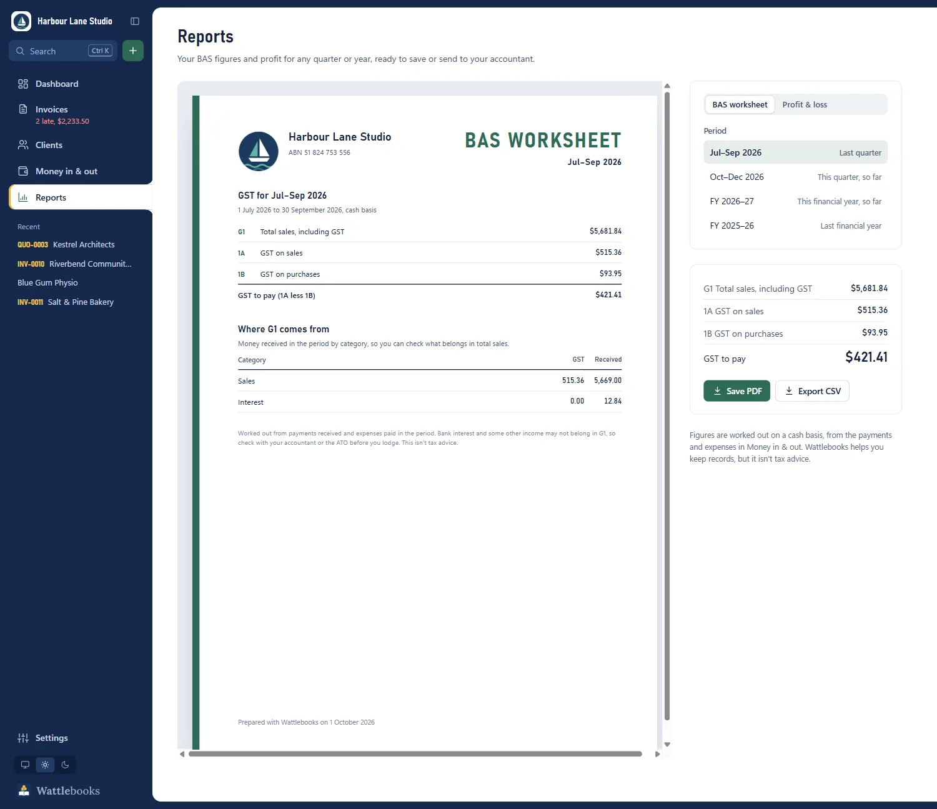Click the Export CSV button

(812, 391)
